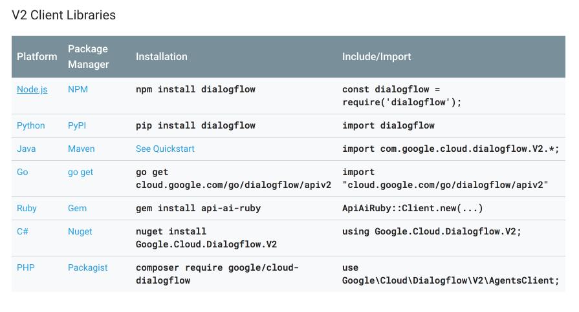Click the 'use Google\Cloud\Dialogflow\V2\AgentsClient;' code
Image resolution: width=579 pixels, height=312 pixels.
coord(451,274)
